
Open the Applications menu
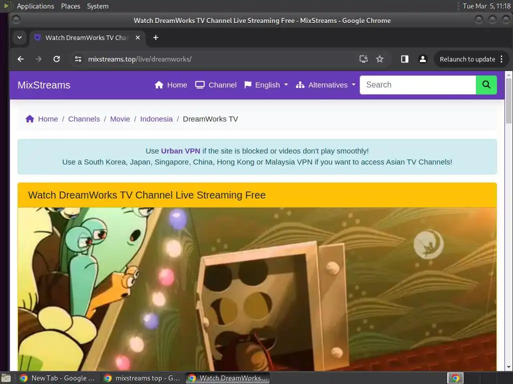(x=36, y=6)
